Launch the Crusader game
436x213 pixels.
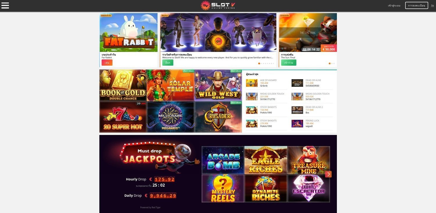(218, 117)
